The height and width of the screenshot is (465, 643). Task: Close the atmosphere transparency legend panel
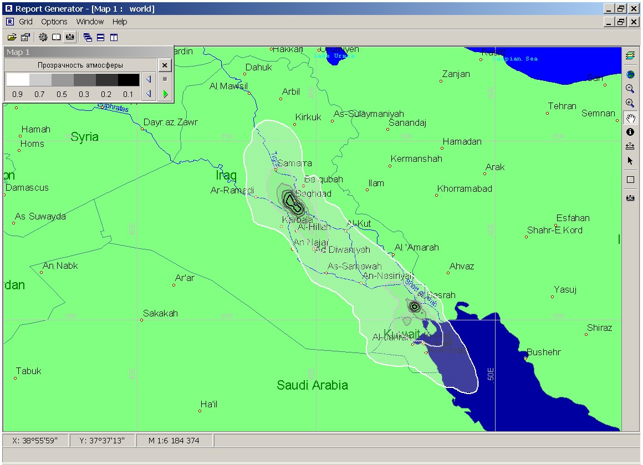[165, 65]
